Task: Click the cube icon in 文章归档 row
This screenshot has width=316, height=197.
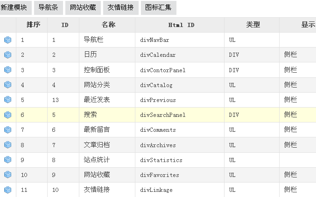Action: coord(7,144)
